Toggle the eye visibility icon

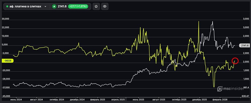coord(105,7)
